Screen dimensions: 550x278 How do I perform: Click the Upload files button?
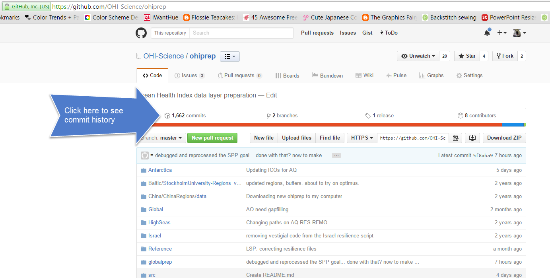(297, 138)
